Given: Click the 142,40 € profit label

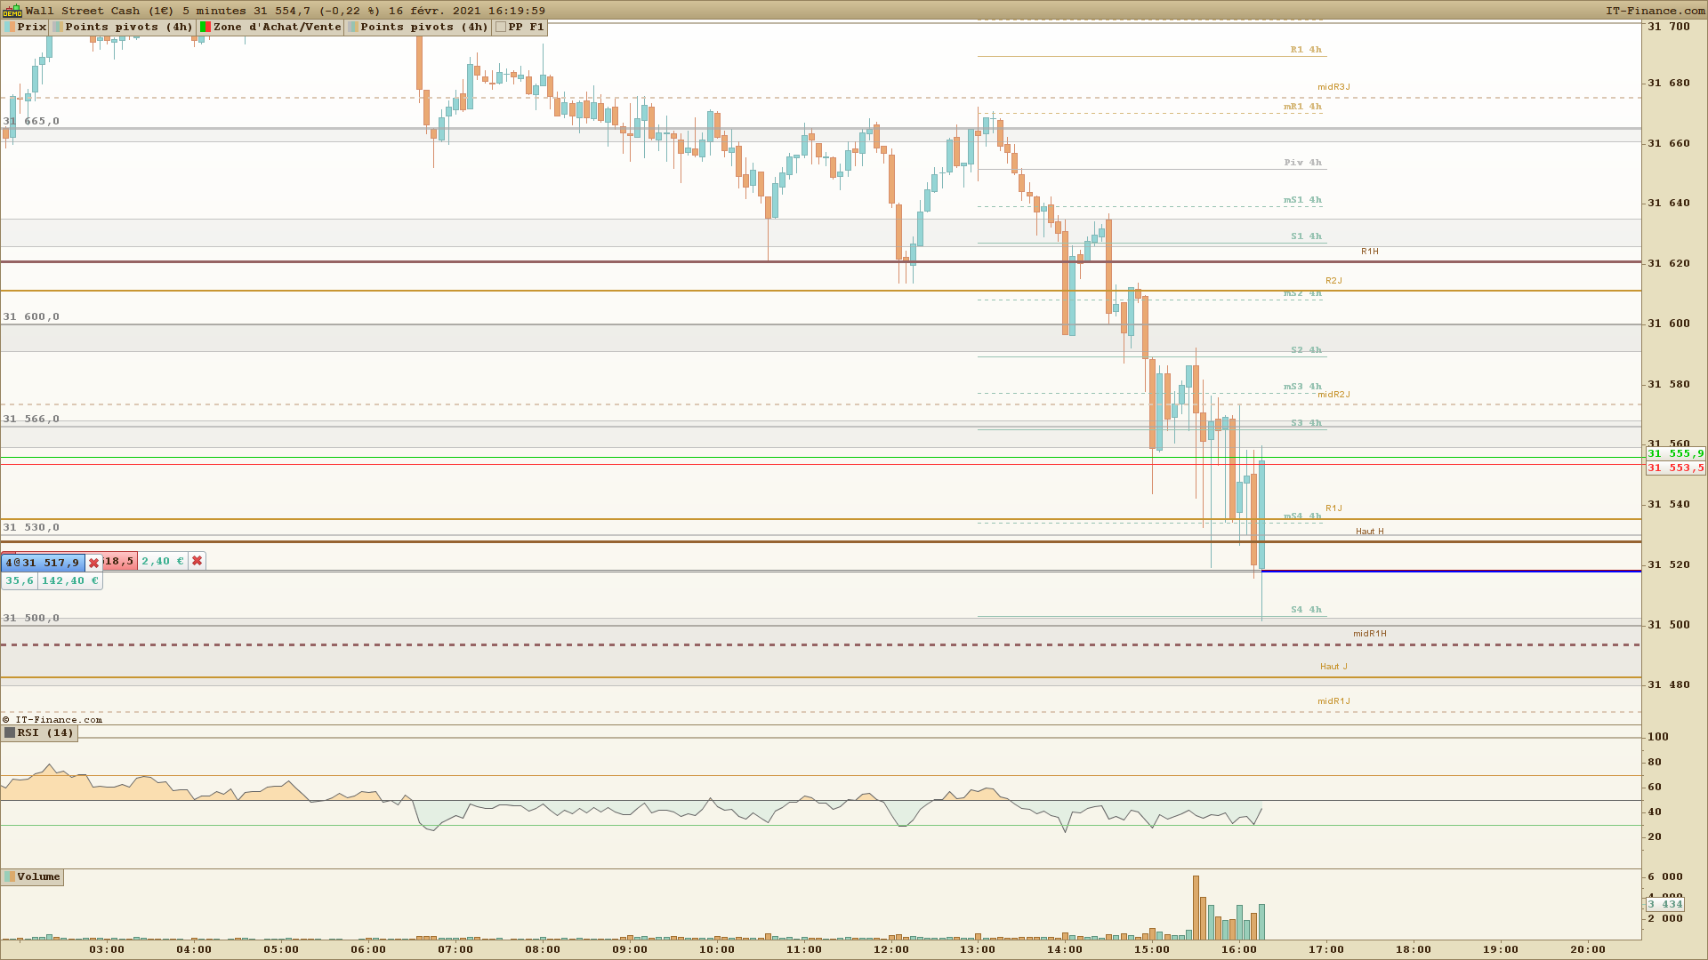Looking at the screenshot, I should click(68, 581).
